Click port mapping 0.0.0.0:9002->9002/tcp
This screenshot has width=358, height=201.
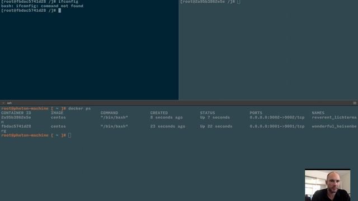pyautogui.click(x=277, y=117)
